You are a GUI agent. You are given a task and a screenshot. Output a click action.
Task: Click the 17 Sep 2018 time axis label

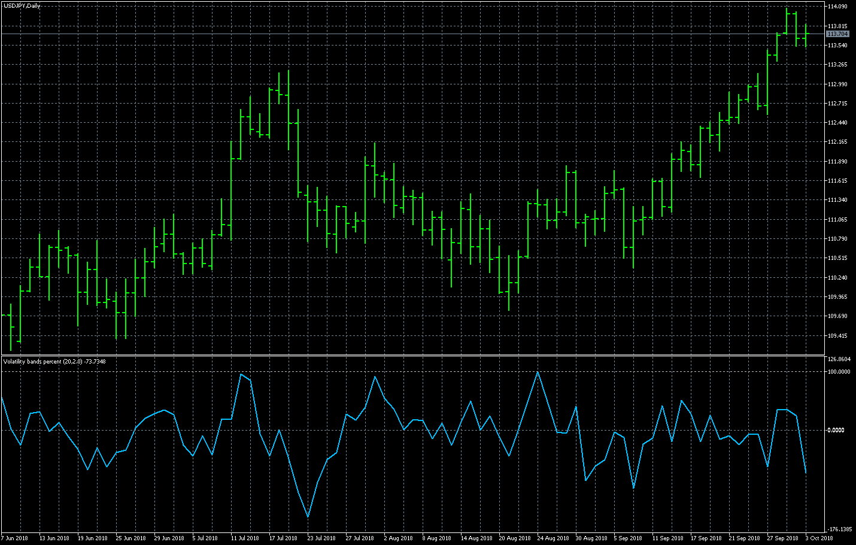tap(706, 538)
